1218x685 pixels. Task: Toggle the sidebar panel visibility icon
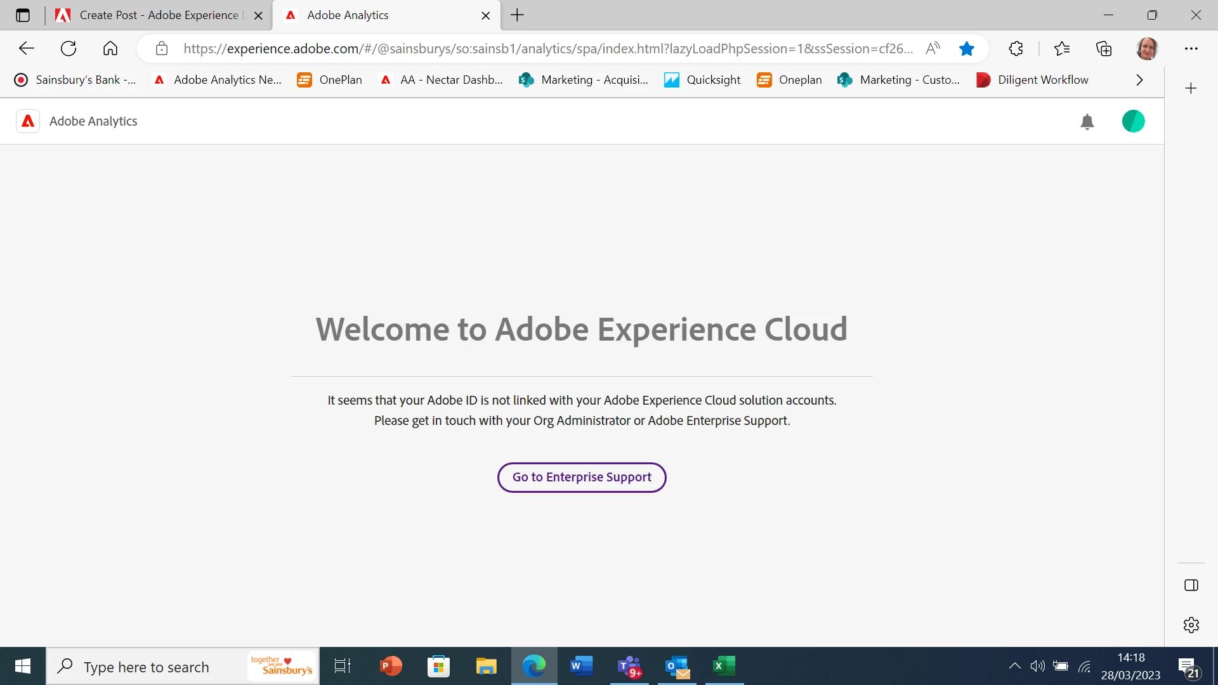[x=1191, y=585]
